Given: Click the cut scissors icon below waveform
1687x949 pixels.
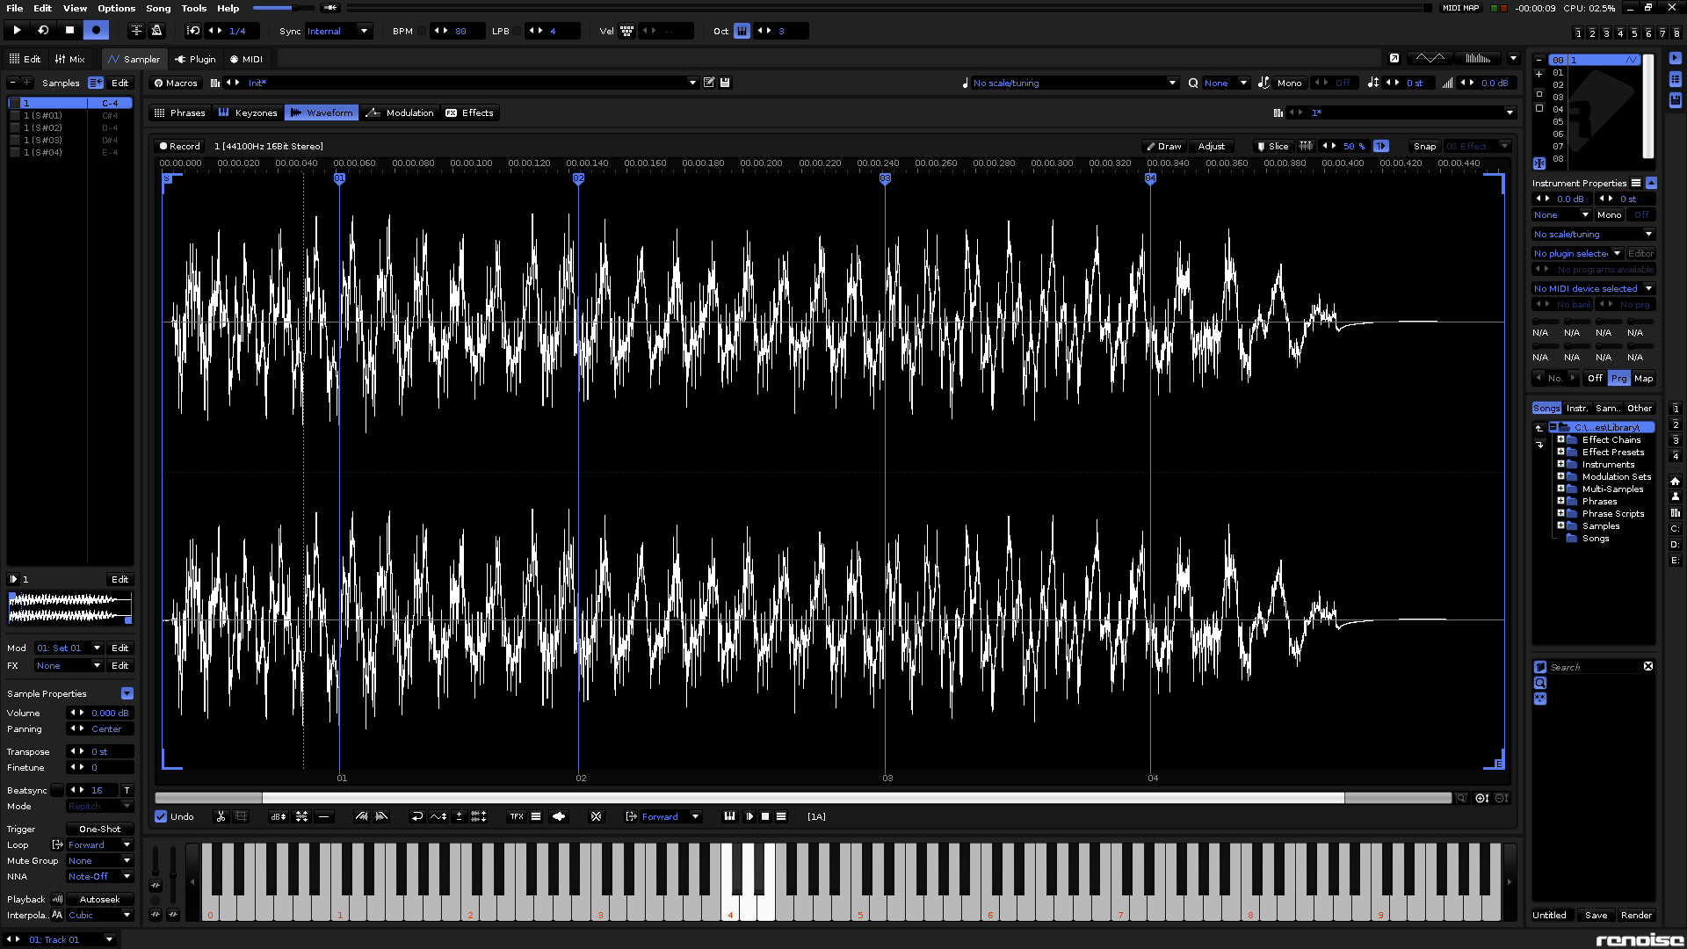Looking at the screenshot, I should pos(221,816).
